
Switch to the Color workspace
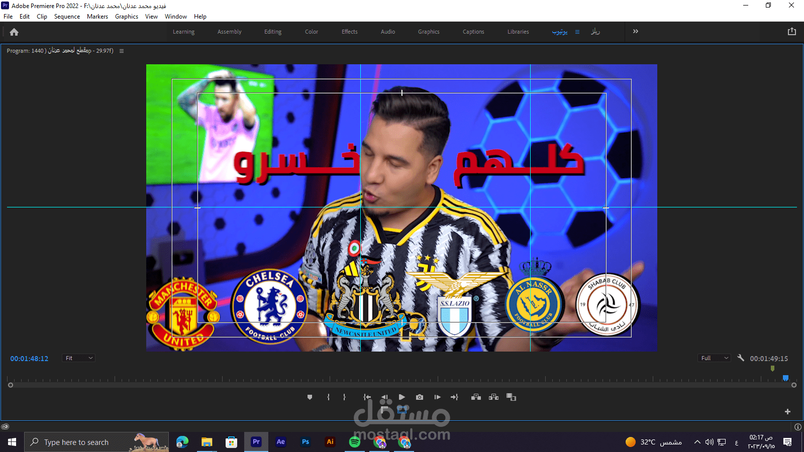(312, 32)
